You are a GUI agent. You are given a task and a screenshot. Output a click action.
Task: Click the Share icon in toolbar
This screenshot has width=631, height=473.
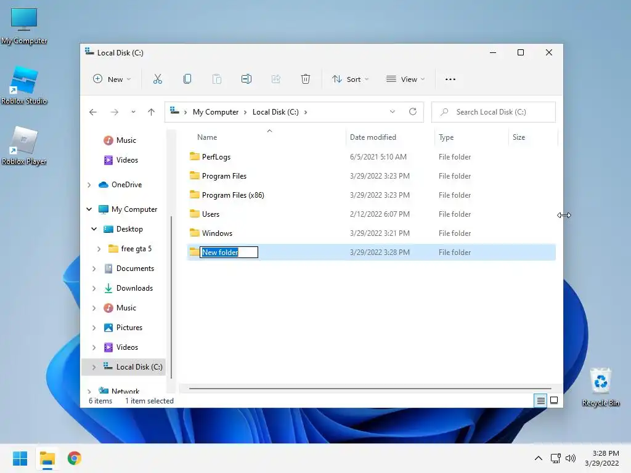(x=276, y=79)
